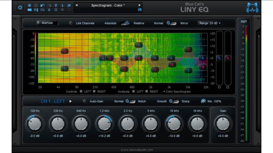The image size is (273, 153).
Task: Click the Blue Cat headphones logo
Action: 252,8
